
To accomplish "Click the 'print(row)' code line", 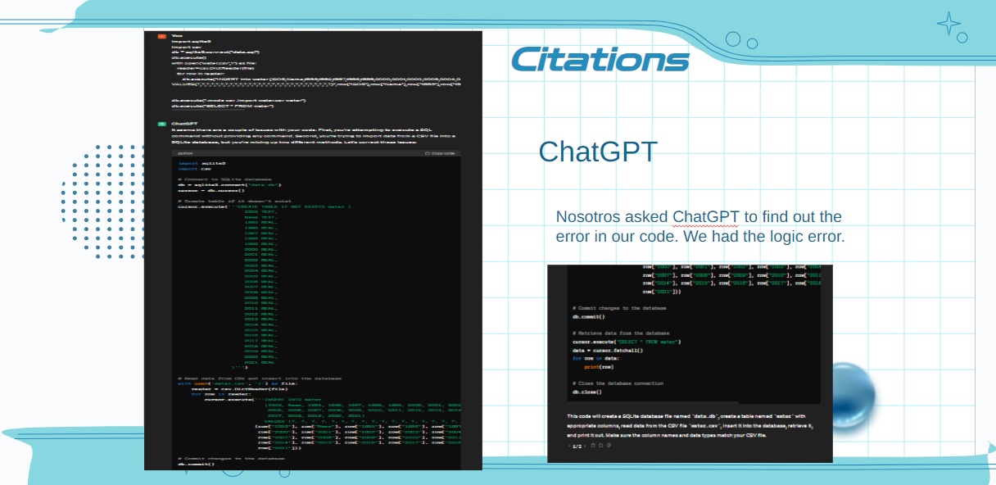I will [x=599, y=367].
